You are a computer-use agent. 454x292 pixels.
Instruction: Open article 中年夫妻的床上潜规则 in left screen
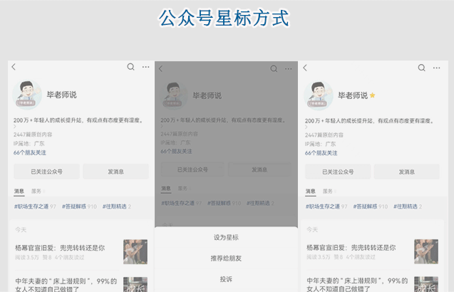click(66, 285)
